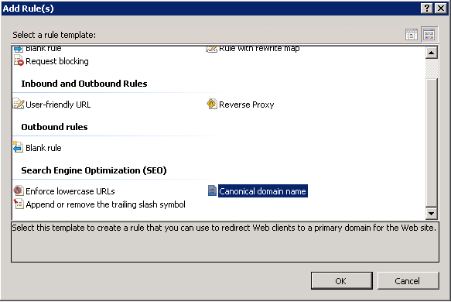Image resolution: width=451 pixels, height=302 pixels.
Task: Select the outbound Blank rule icon
Action: click(18, 147)
